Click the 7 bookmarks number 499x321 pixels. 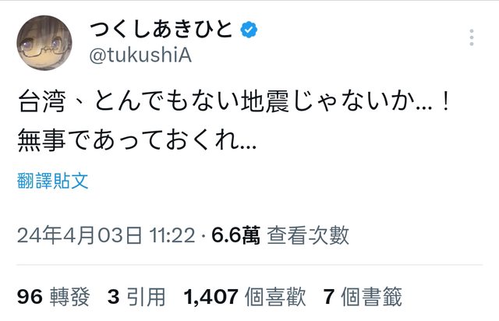pos(327,295)
